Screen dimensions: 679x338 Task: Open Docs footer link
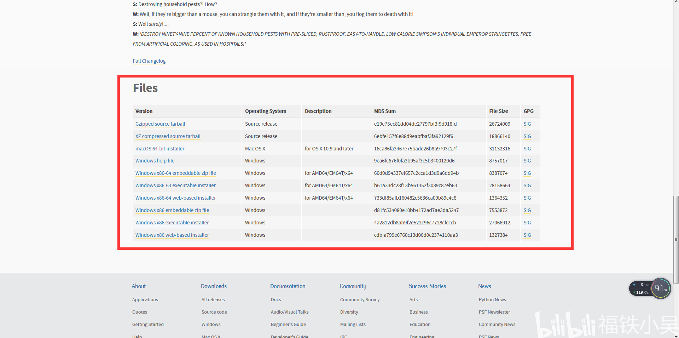tap(276, 299)
